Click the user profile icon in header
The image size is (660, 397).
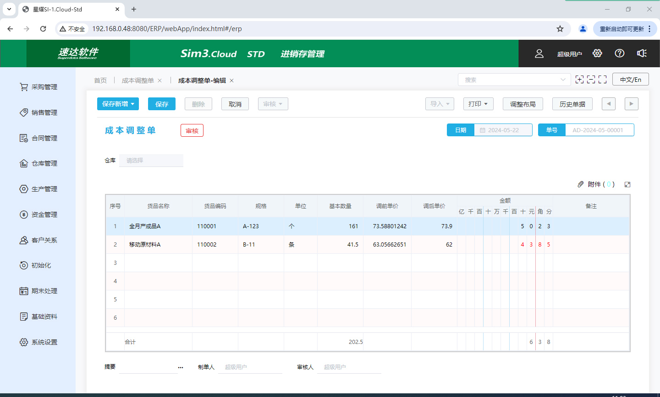539,54
